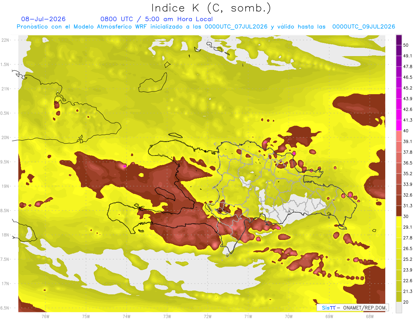
Task: Select the date text '08-Jul-2026'
Action: click(x=44, y=19)
